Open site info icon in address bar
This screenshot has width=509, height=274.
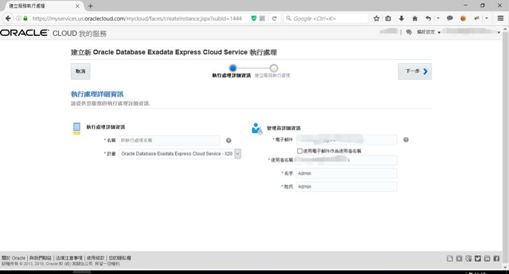(x=18, y=18)
